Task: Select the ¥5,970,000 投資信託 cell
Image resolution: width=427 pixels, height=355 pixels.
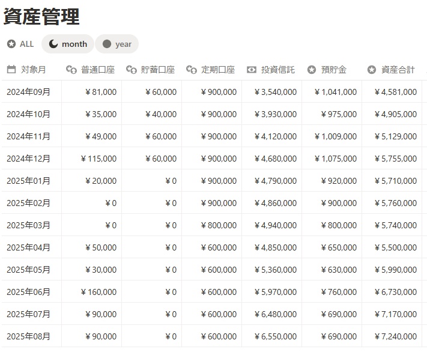Action: pyautogui.click(x=272, y=292)
